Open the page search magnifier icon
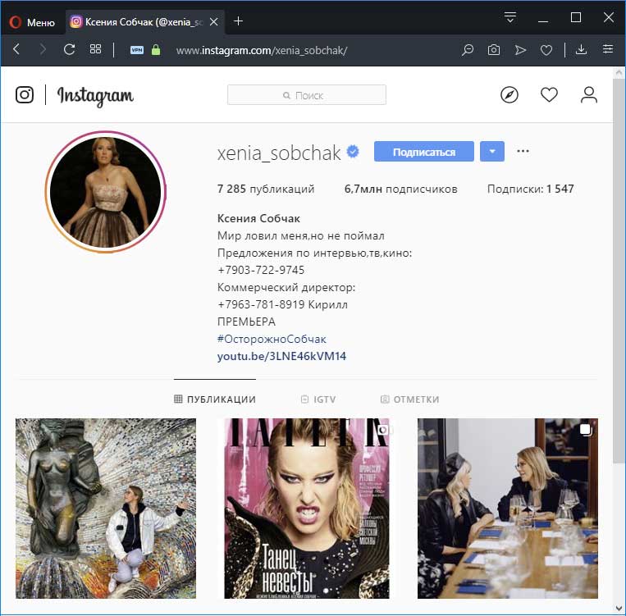This screenshot has height=616, width=626. (468, 49)
